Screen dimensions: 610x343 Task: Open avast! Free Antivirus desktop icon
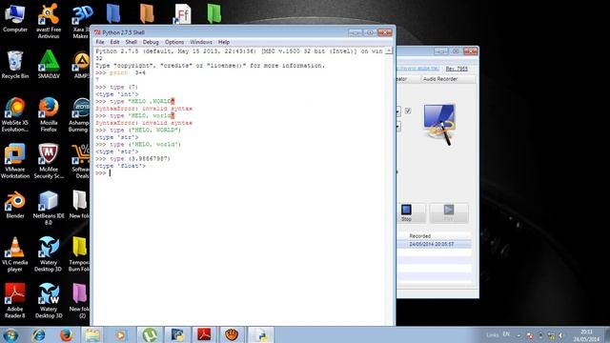[x=49, y=21]
